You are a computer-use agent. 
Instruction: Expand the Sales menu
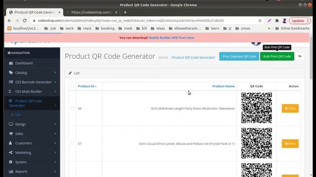pos(32,133)
